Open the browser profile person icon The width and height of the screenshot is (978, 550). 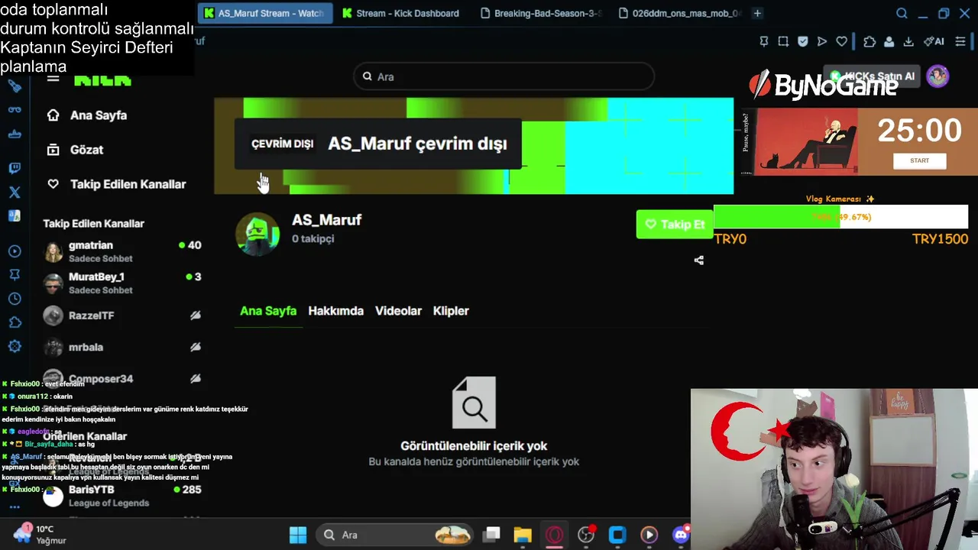pos(889,41)
